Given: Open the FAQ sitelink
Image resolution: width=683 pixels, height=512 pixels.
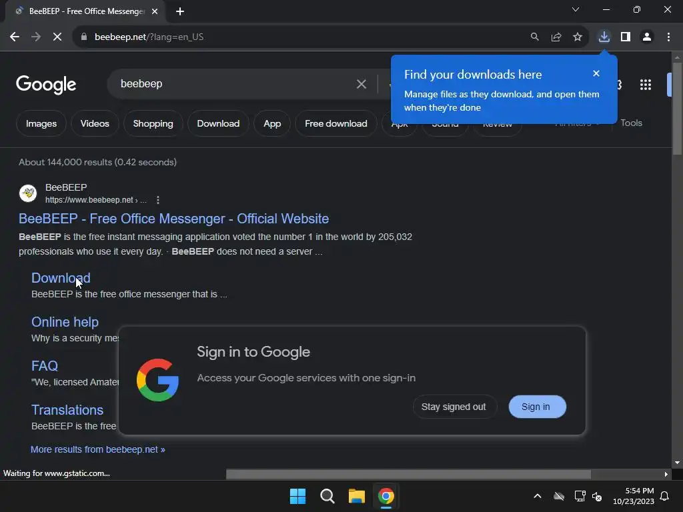Looking at the screenshot, I should (45, 366).
